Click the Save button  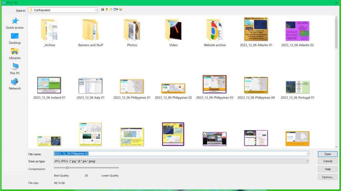point(327,154)
